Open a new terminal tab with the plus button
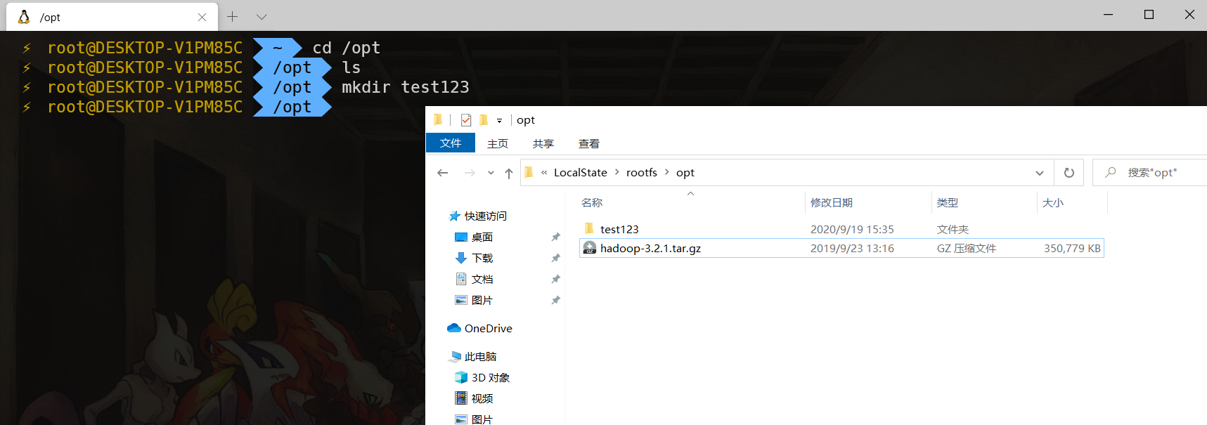The height and width of the screenshot is (425, 1207). click(x=233, y=16)
